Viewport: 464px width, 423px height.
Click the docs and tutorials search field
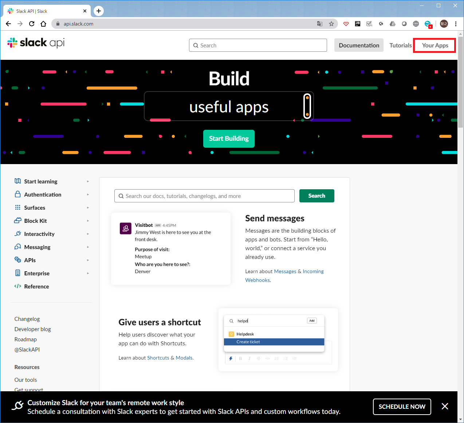pyautogui.click(x=204, y=196)
